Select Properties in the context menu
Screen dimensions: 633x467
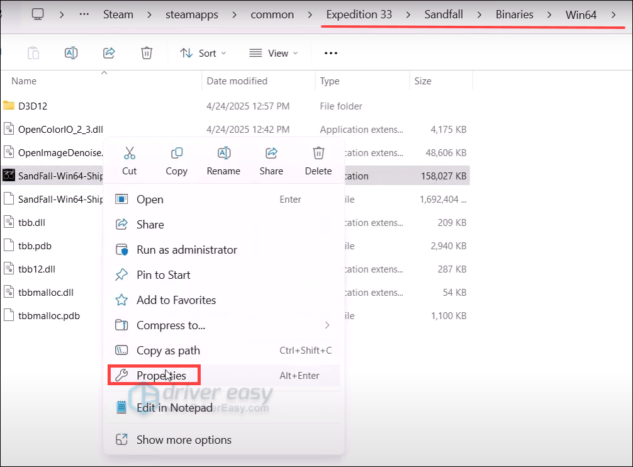pyautogui.click(x=161, y=376)
